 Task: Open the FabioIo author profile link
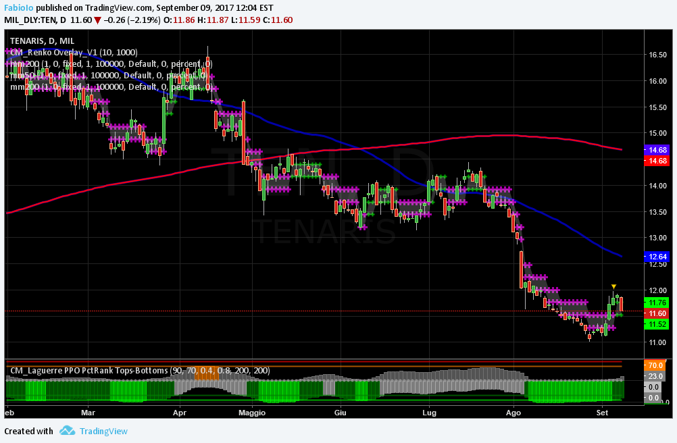click(19, 7)
